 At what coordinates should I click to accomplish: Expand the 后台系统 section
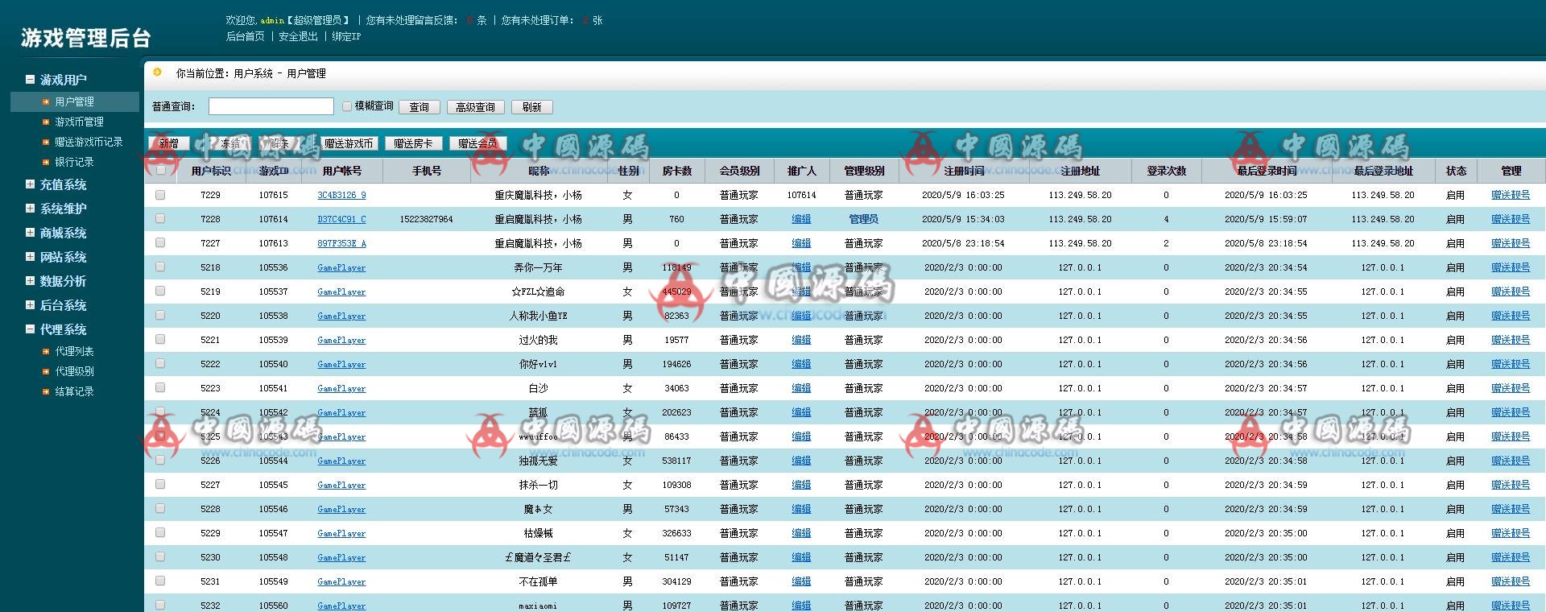click(x=30, y=304)
